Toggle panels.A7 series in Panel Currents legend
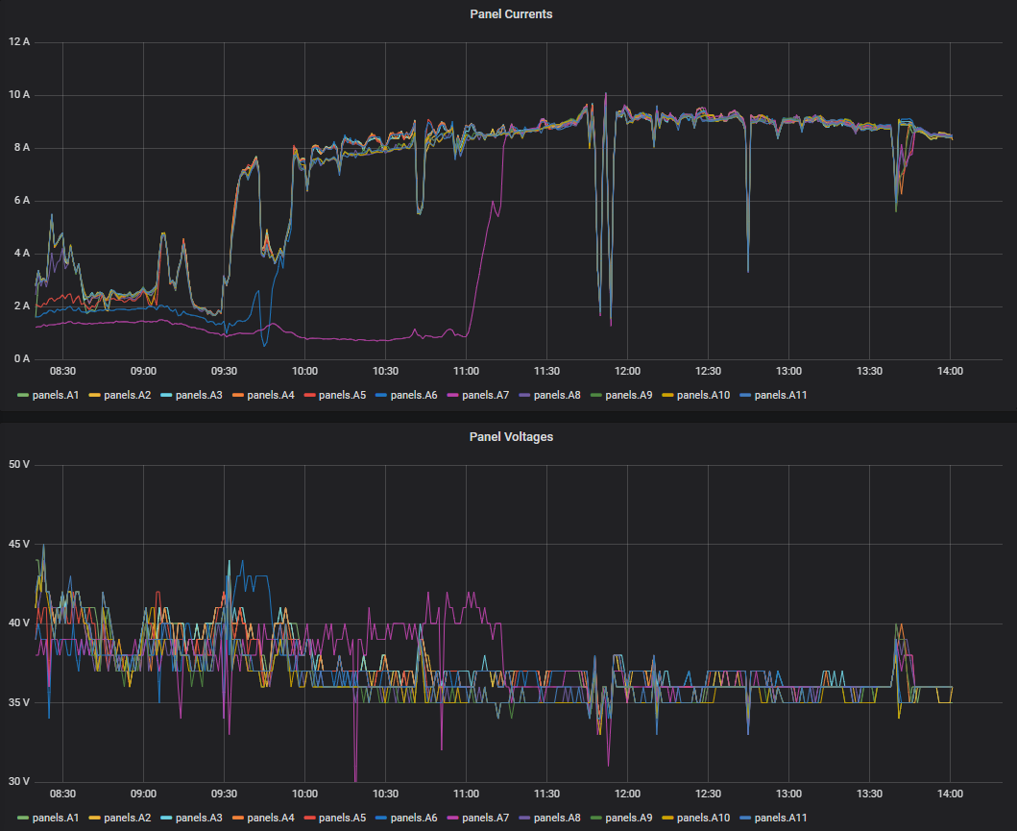1017x831 pixels. click(487, 395)
